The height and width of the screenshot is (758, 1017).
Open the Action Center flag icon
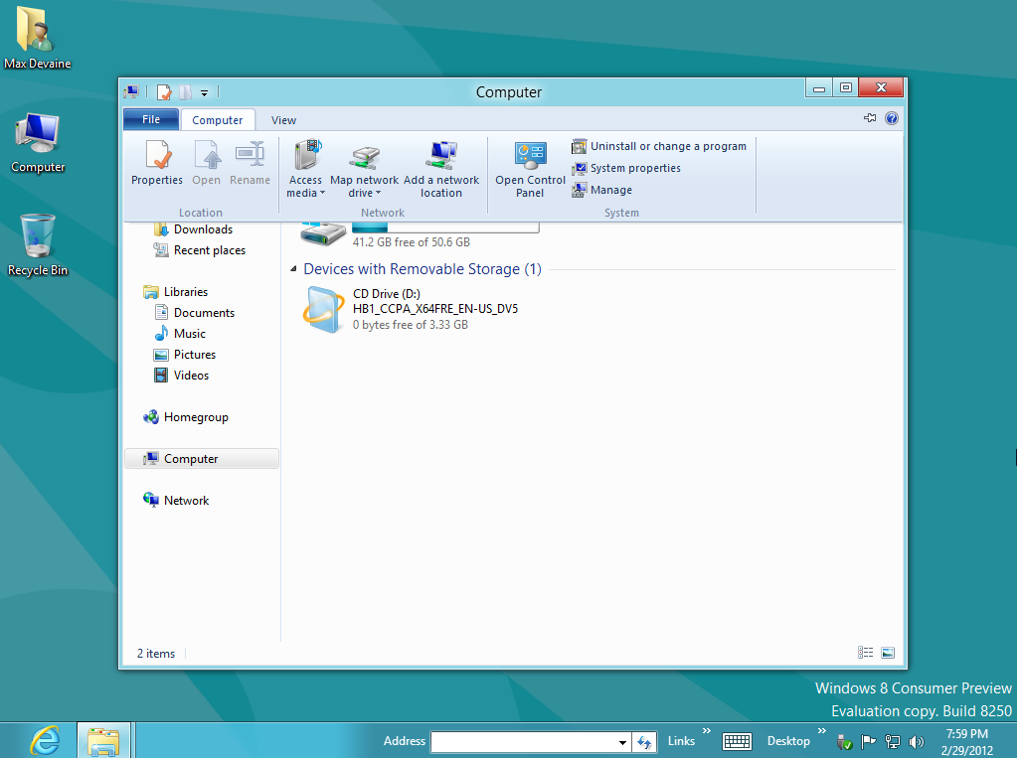868,741
